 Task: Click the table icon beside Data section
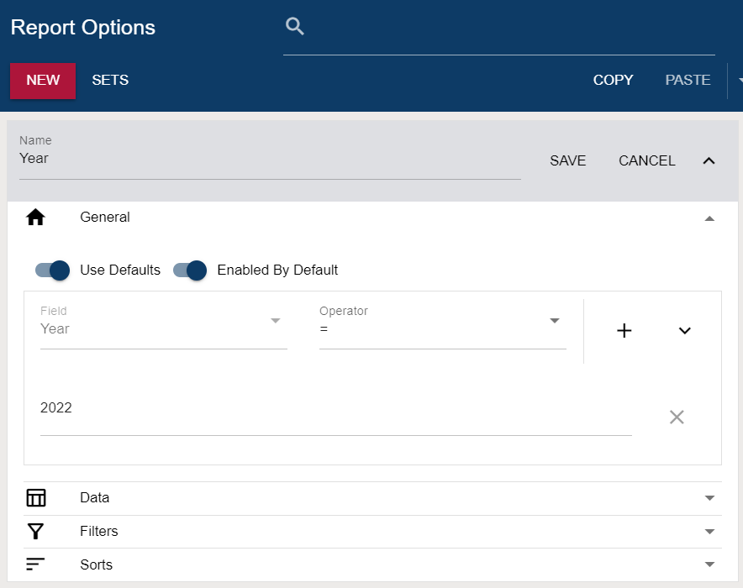35,497
